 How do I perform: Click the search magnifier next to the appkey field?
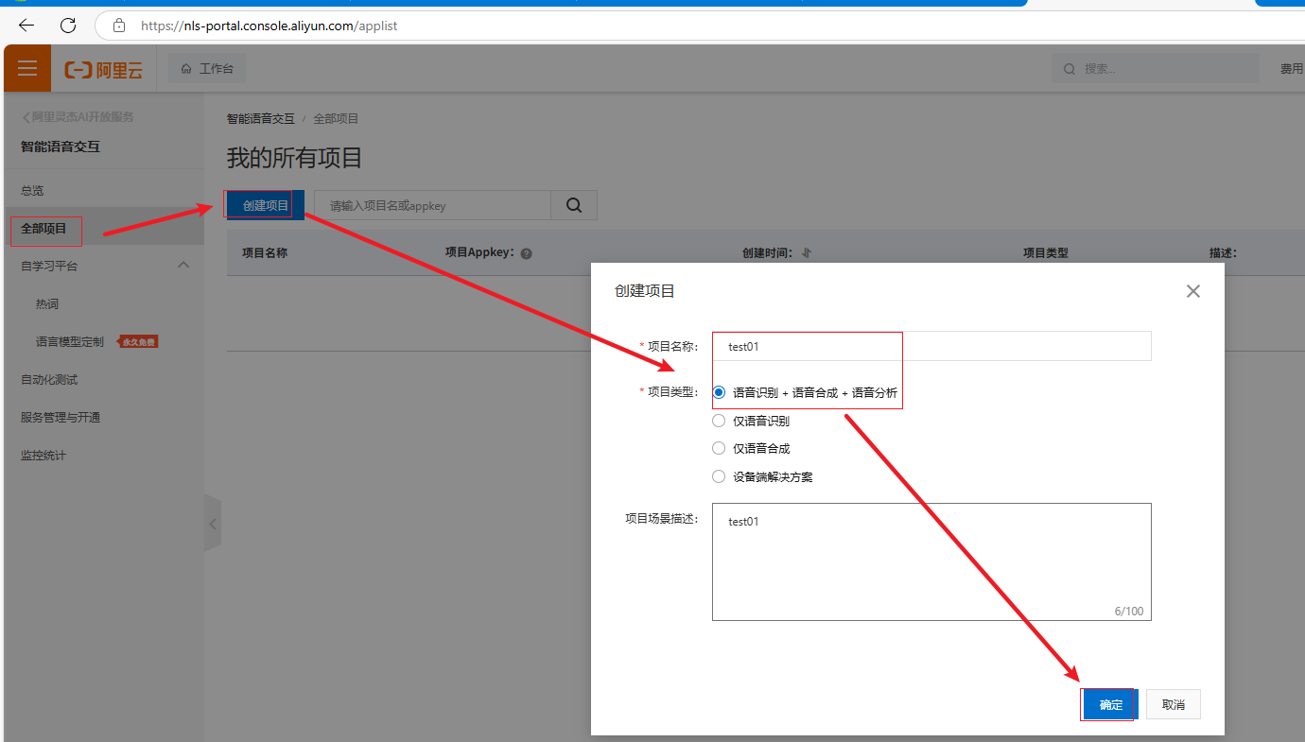click(x=574, y=205)
